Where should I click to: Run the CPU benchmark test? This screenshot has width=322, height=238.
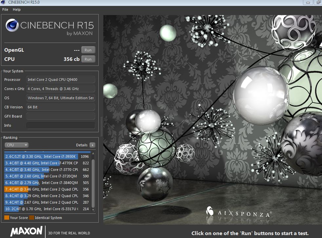click(88, 59)
